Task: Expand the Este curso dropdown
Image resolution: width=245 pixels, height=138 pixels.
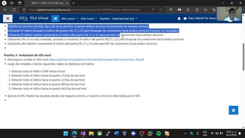Action: 88,18
